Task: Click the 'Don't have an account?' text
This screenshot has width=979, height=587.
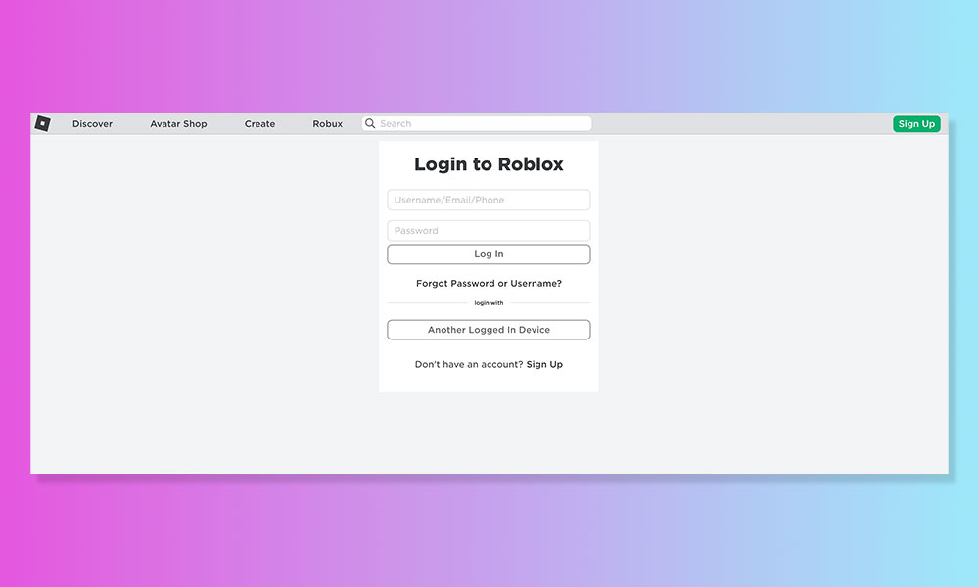Action: 469,364
